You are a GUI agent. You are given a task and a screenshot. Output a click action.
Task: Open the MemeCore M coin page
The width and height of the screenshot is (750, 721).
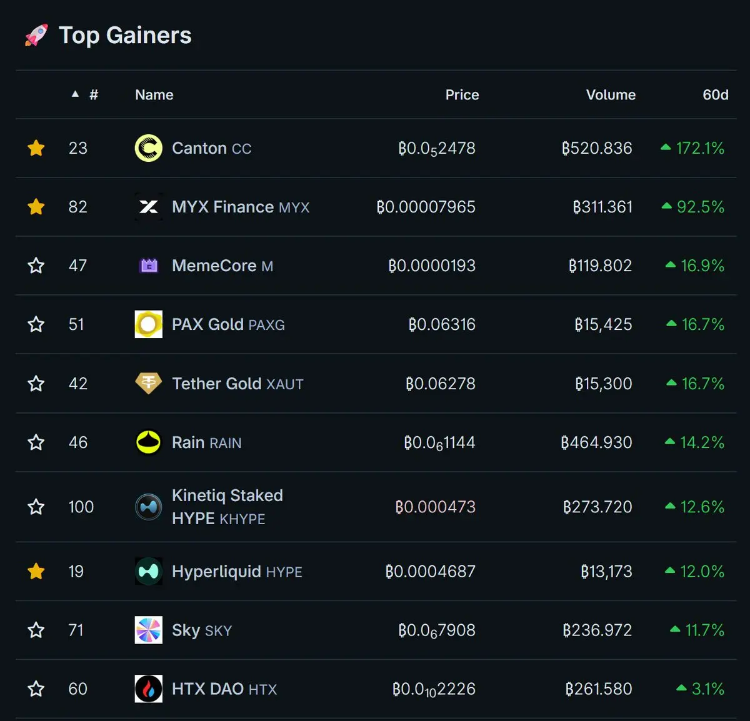(222, 266)
